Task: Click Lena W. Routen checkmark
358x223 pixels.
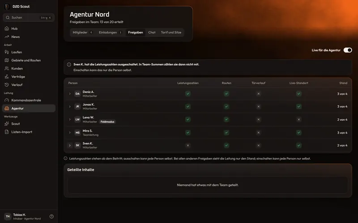Action: pos(226,120)
